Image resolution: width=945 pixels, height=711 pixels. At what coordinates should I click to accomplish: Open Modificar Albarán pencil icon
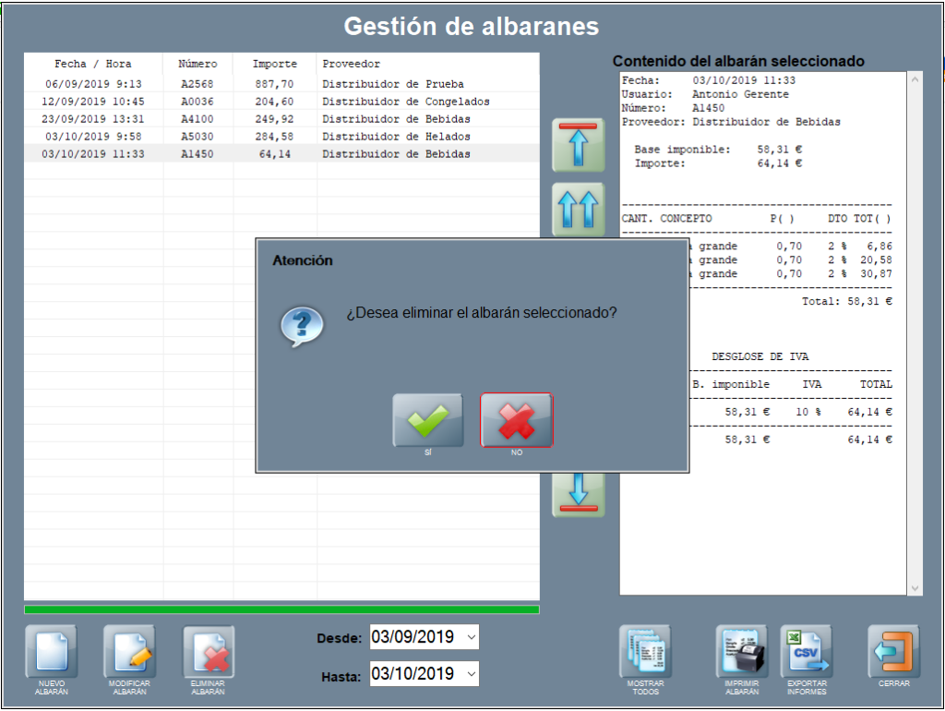(x=129, y=652)
